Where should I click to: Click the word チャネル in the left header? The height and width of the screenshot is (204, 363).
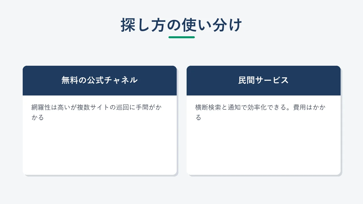[x=121, y=80]
